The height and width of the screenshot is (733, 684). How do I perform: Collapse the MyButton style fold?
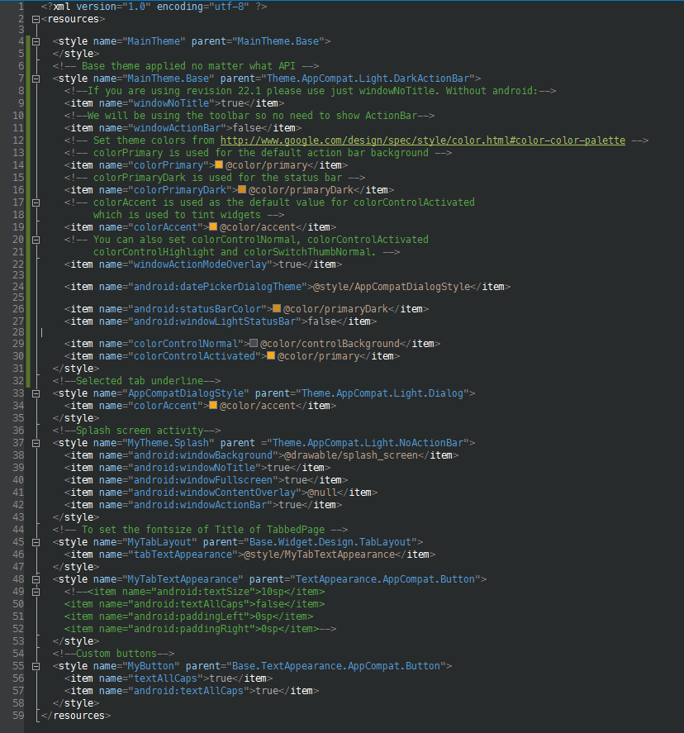click(x=36, y=667)
